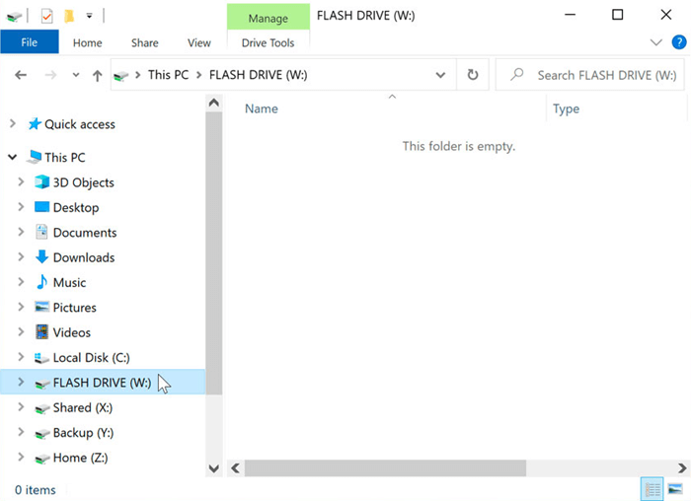The image size is (691, 501).
Task: Open the address bar history dropdown
Action: click(x=440, y=75)
